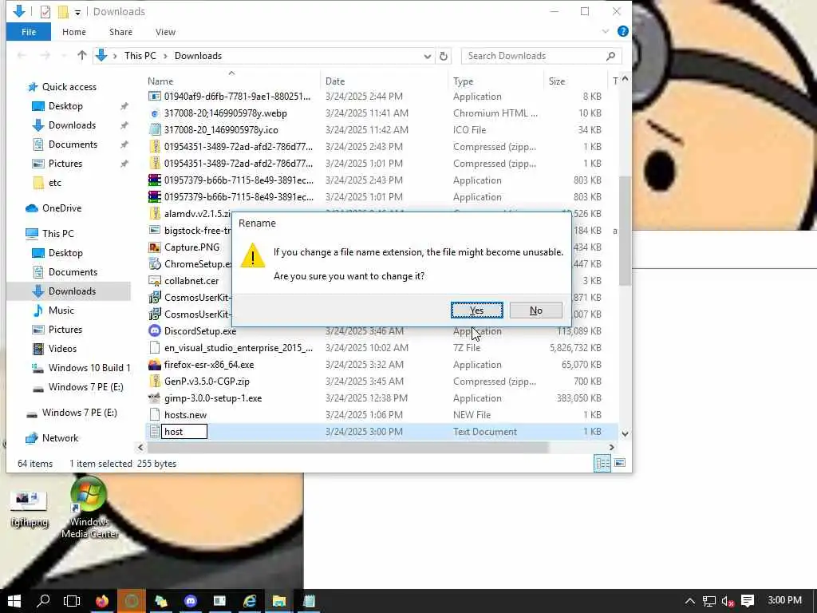The width and height of the screenshot is (817, 613).
Task: Open Videos under This PC
Action: coord(62,349)
